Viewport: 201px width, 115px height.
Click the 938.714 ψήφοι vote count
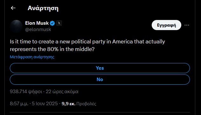click(26, 92)
